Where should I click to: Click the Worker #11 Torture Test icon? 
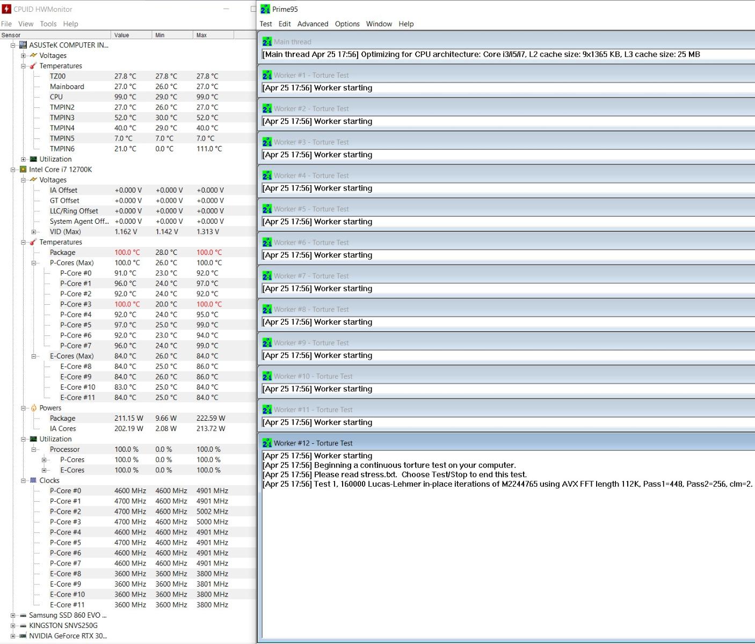267,409
